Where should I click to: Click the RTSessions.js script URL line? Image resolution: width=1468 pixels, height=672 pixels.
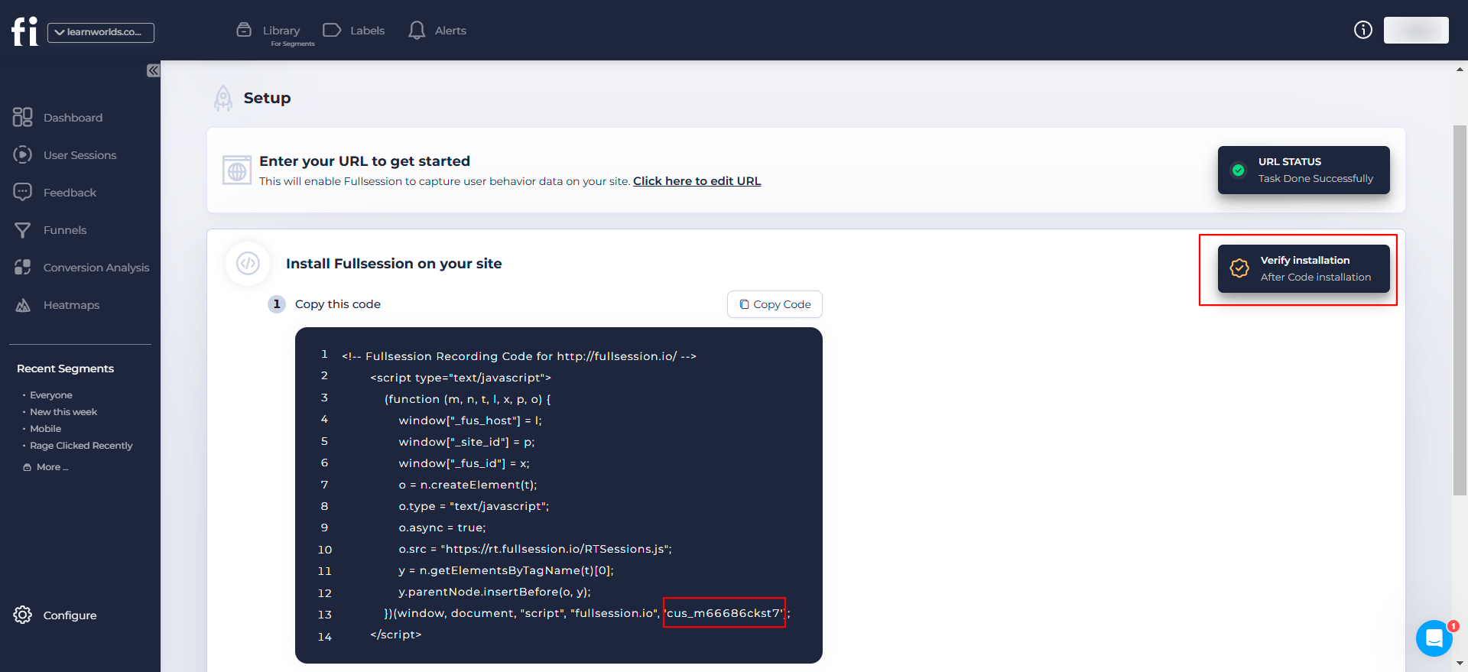535,549
